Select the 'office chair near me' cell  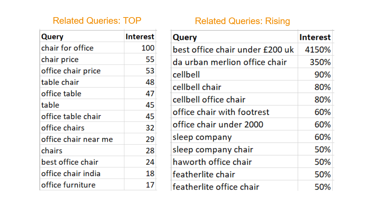point(77,139)
